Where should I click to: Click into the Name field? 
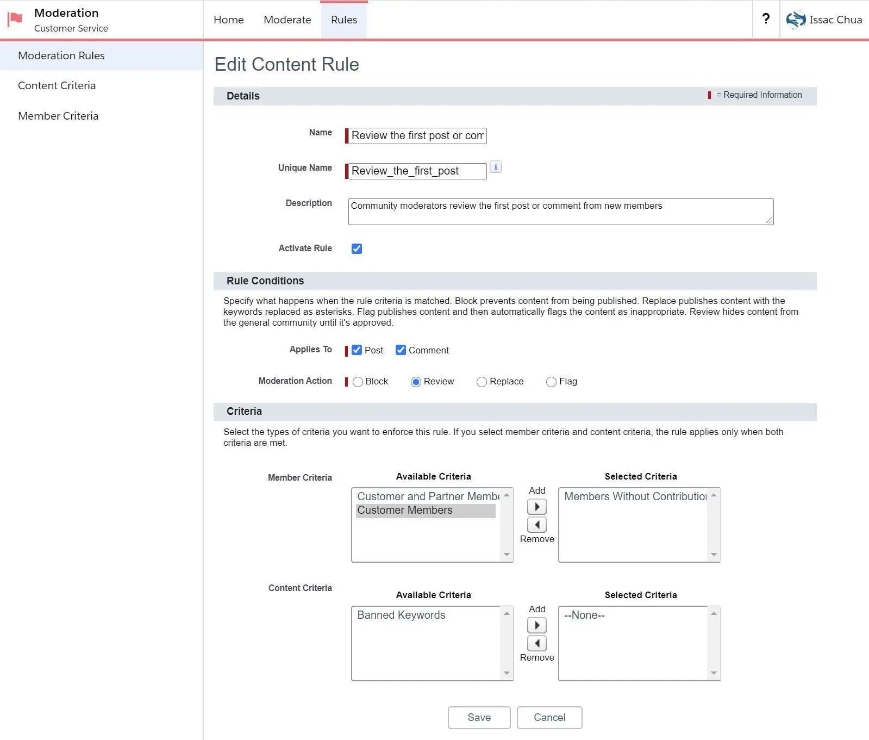417,135
